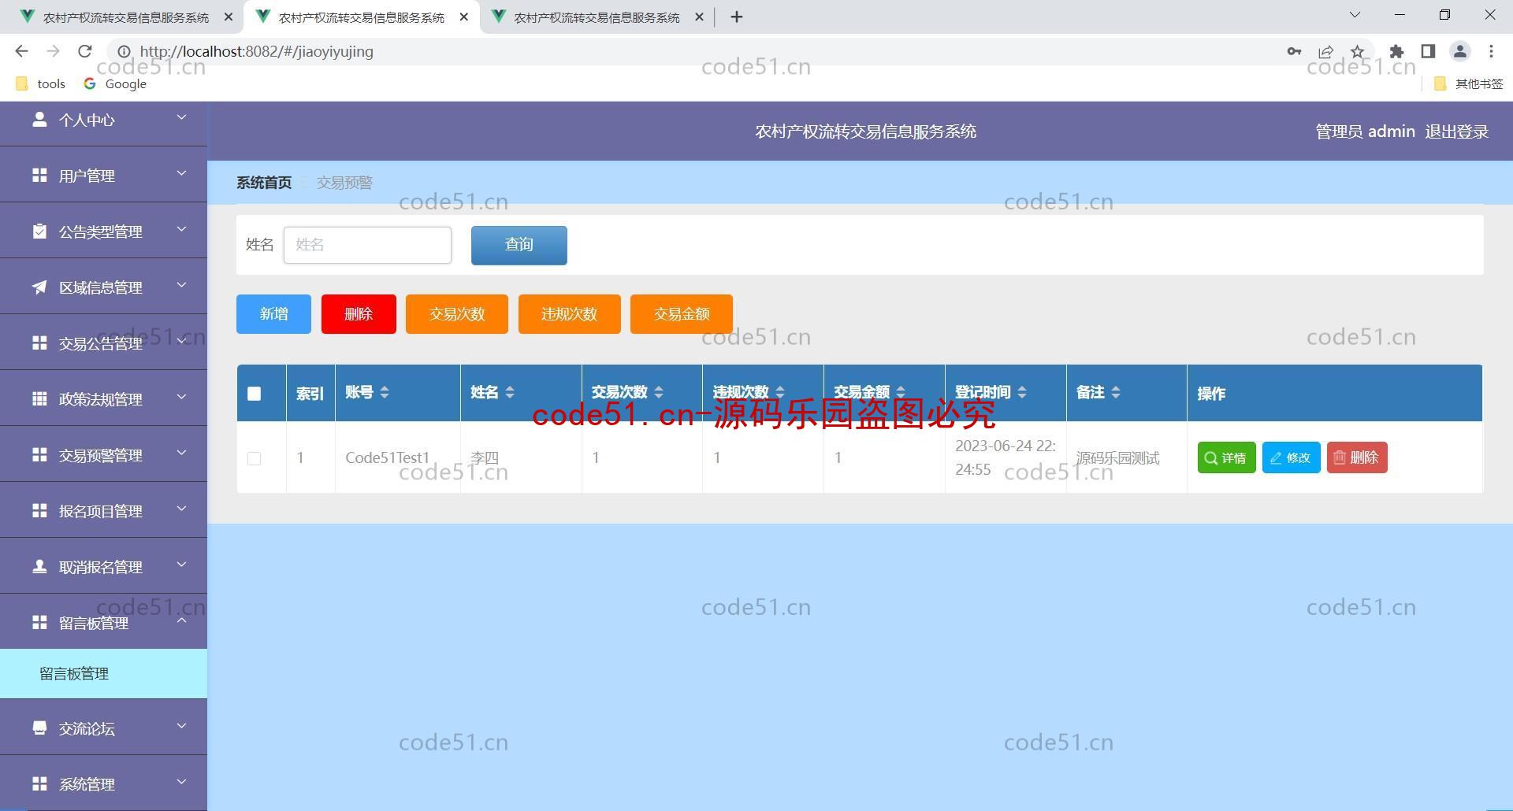Screen dimensions: 1513x811
Task: Click the 用户管理 grid icon
Action: click(x=39, y=175)
